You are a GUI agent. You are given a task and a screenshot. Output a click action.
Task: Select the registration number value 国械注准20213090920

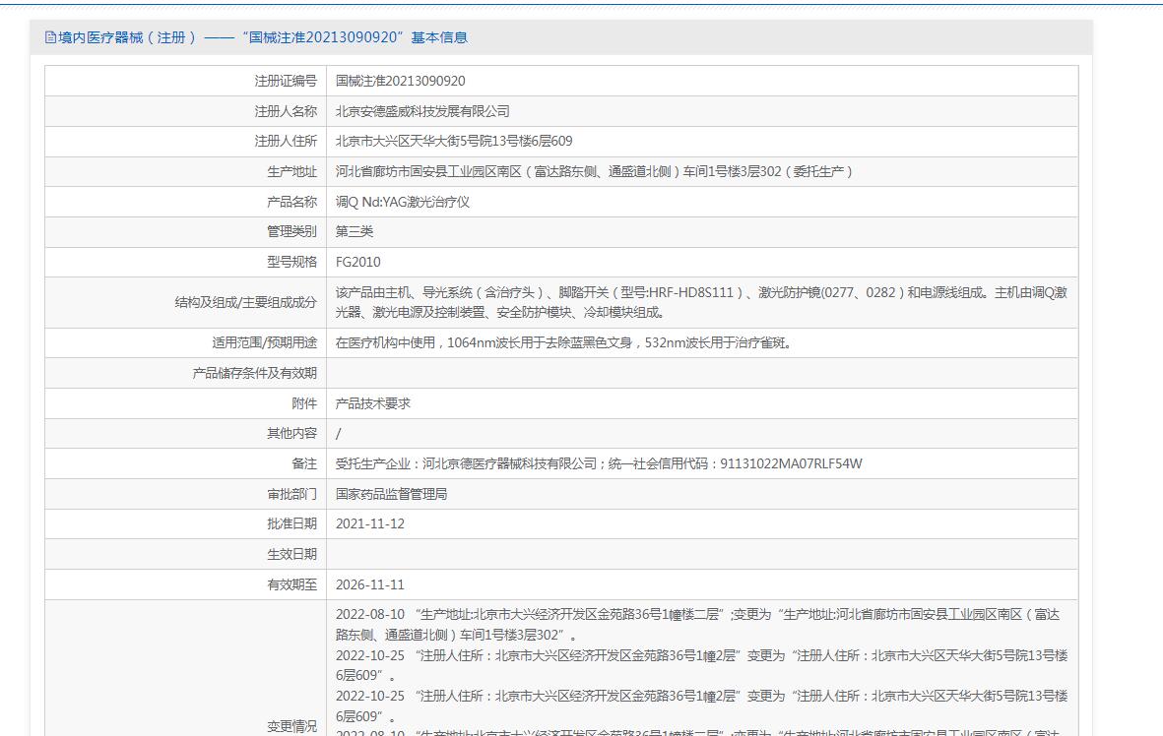coord(400,81)
